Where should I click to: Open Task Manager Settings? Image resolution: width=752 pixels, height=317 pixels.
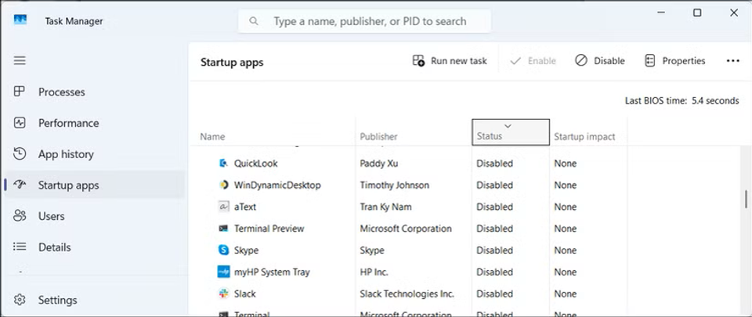(95, 300)
